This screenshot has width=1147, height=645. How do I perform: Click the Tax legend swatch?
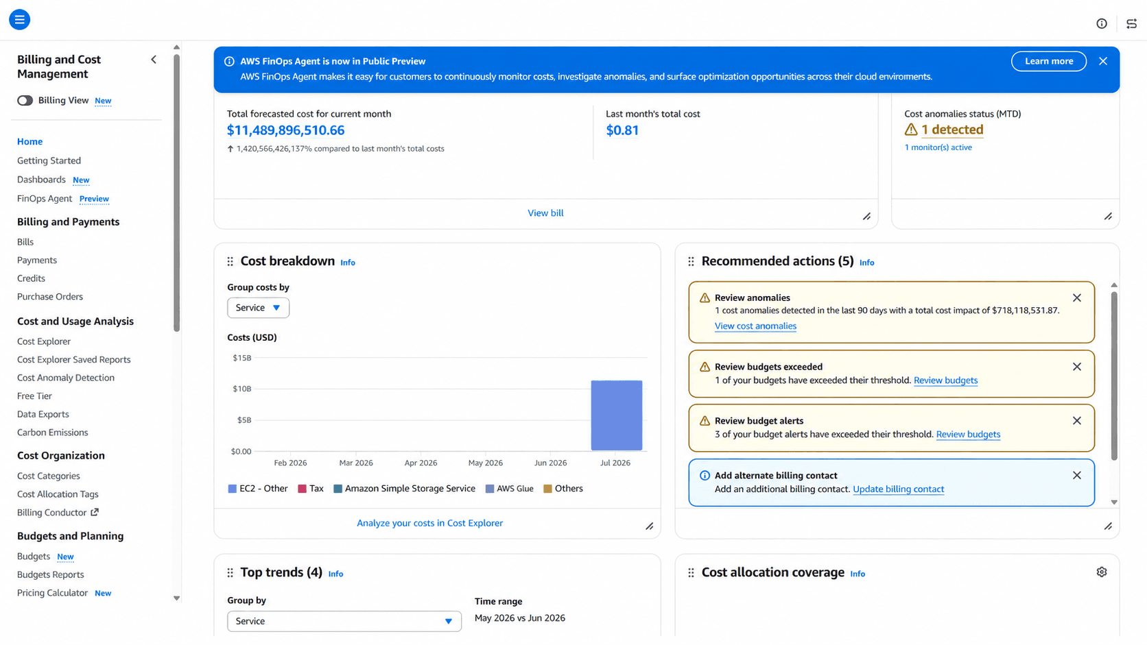(x=302, y=489)
